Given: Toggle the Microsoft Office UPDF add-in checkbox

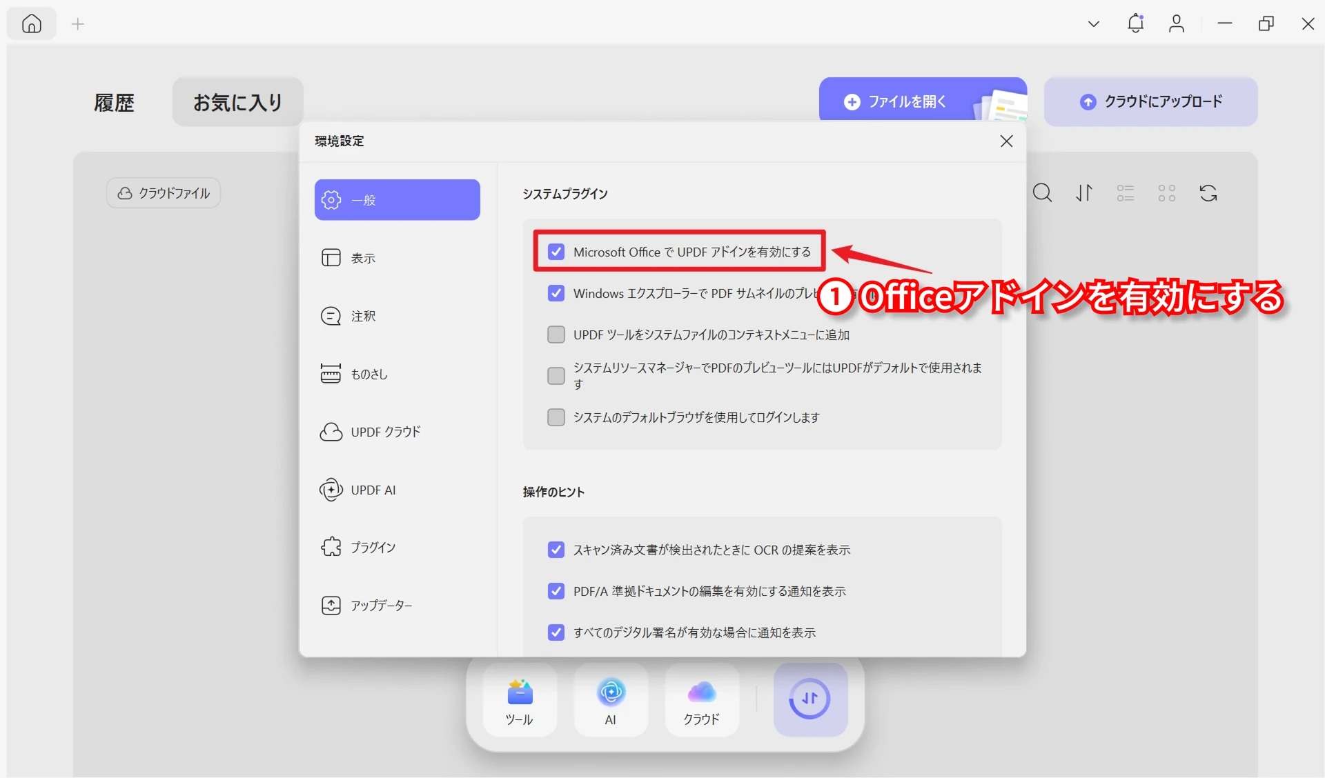Looking at the screenshot, I should pyautogui.click(x=556, y=252).
